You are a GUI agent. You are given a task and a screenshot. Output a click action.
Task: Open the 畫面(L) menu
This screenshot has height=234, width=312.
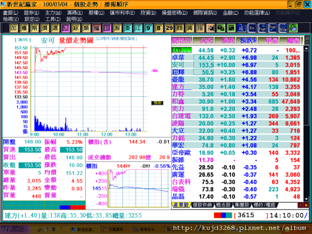(10, 12)
